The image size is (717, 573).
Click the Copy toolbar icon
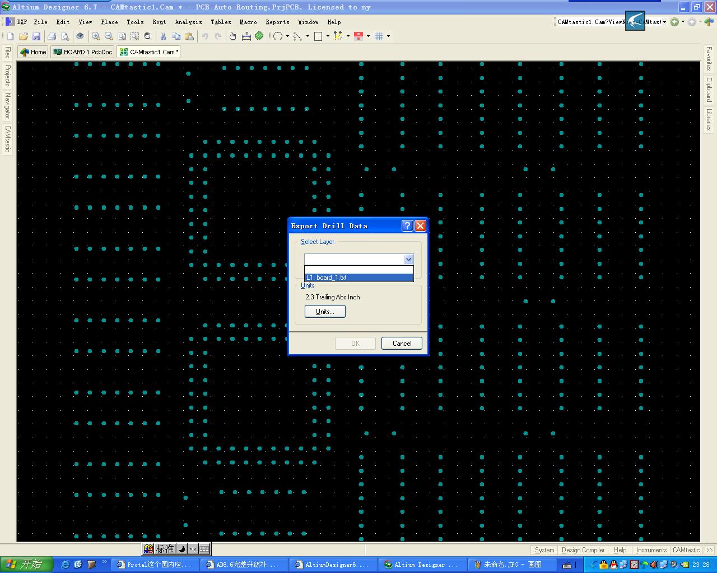(x=176, y=36)
